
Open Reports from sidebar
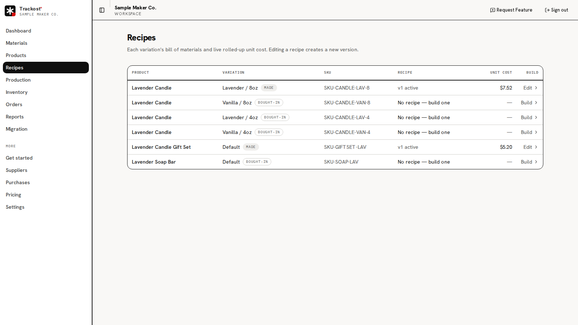pos(46,117)
